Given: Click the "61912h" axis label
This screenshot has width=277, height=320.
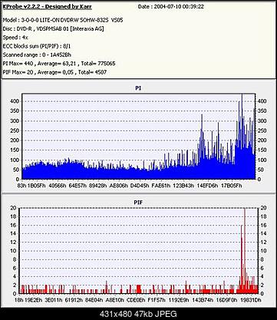Looking at the screenshot, I should pos(74,299).
